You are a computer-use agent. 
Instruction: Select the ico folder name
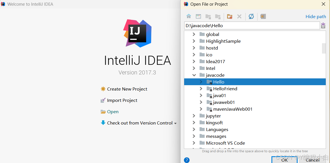pyautogui.click(x=209, y=55)
